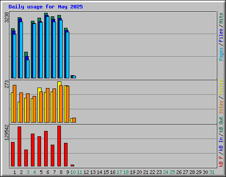Screen dimensions: 226x177
Task: Click day 20 label on the x-axis
Action: click(139, 172)
